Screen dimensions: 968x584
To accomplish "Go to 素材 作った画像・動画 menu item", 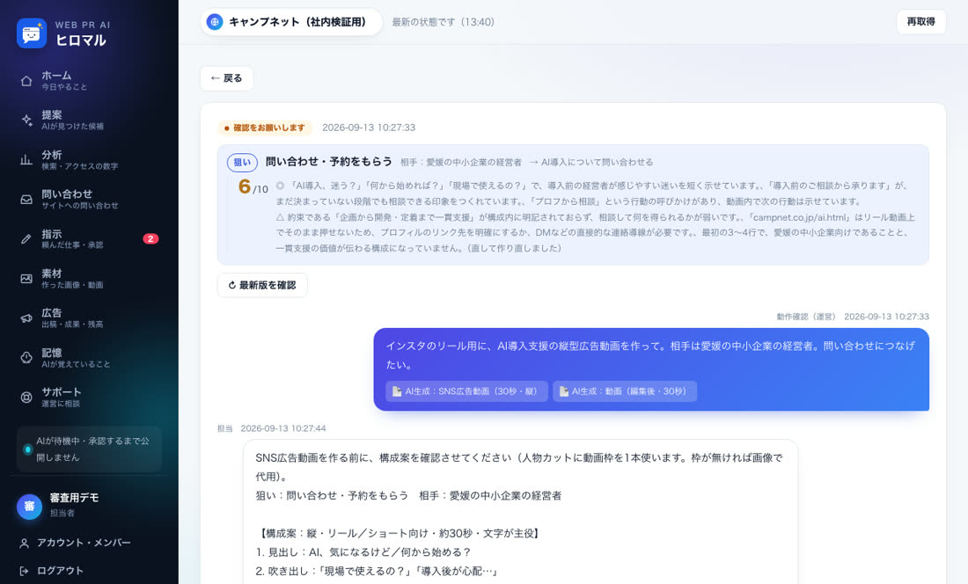I will (x=89, y=279).
